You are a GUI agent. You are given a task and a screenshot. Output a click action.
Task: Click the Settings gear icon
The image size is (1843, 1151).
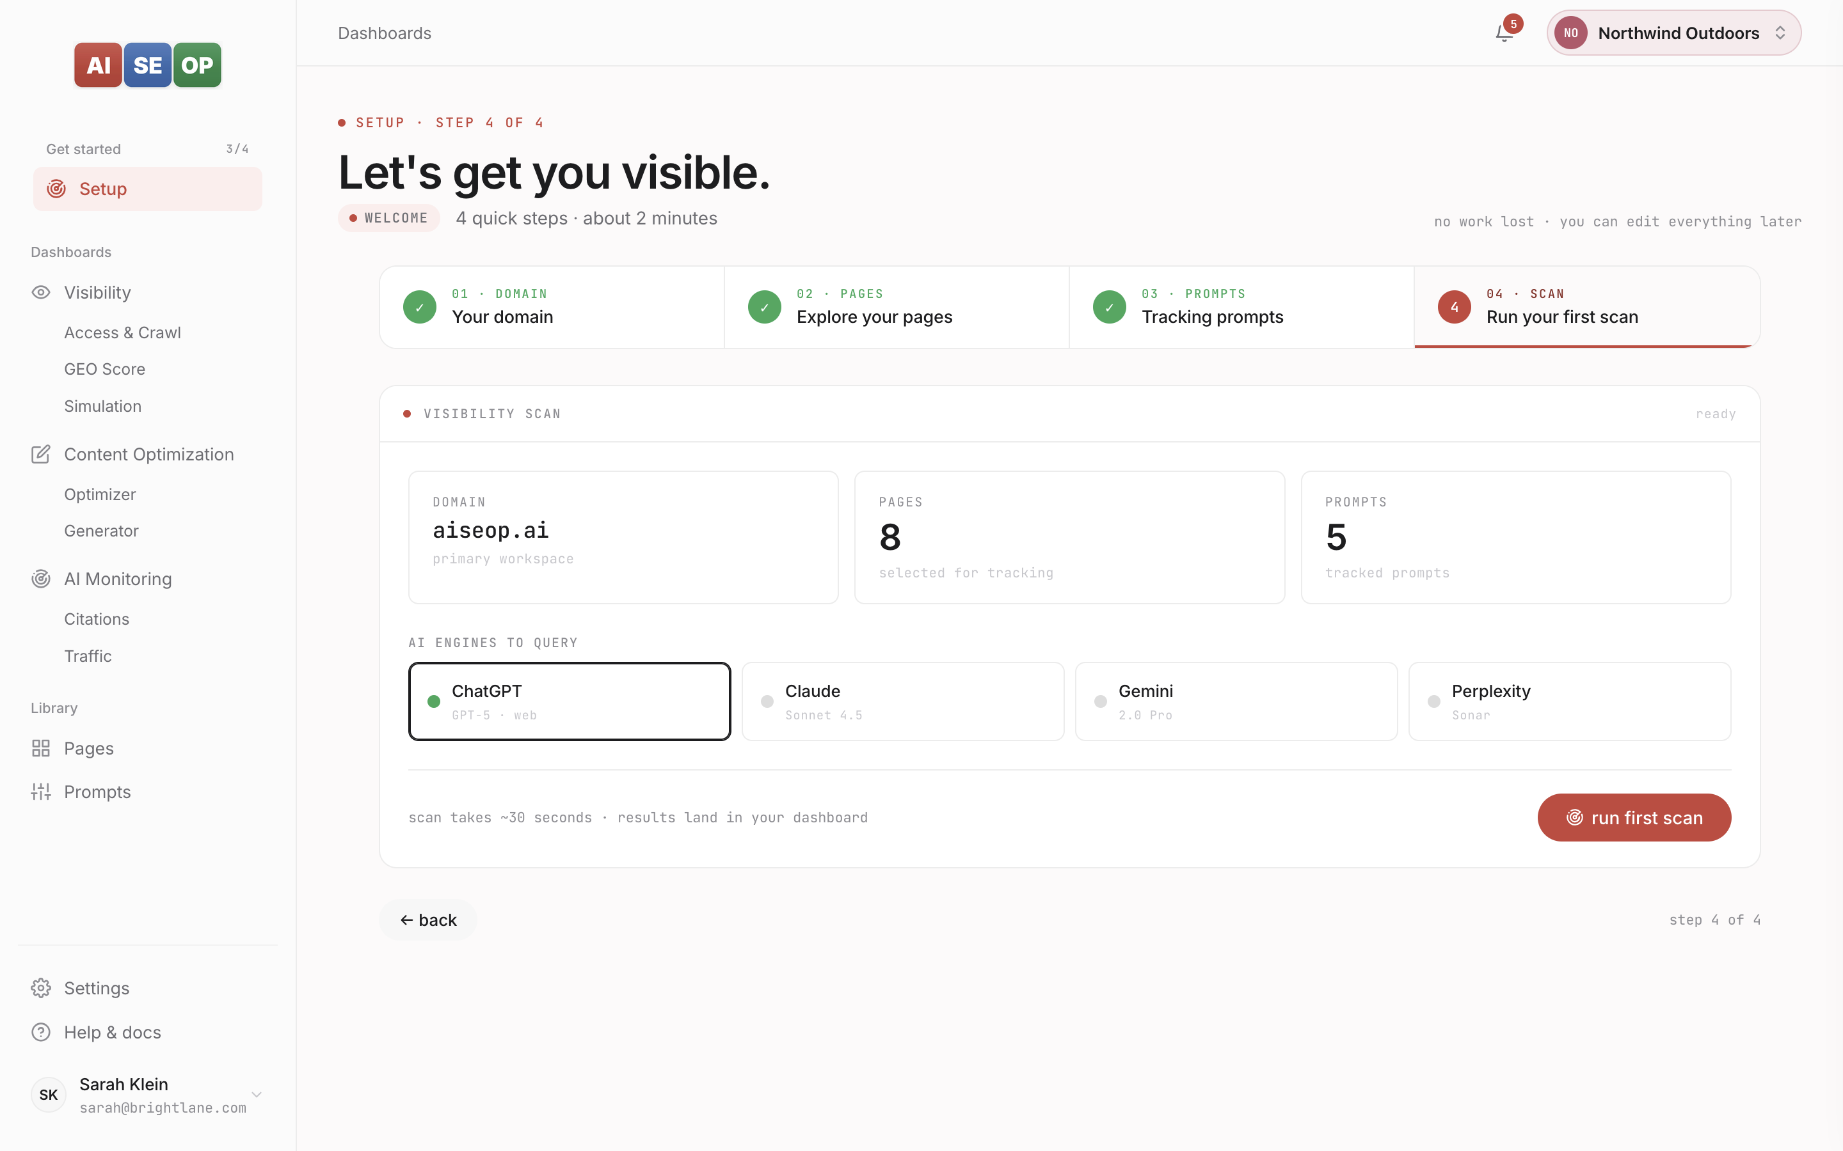click(x=41, y=988)
